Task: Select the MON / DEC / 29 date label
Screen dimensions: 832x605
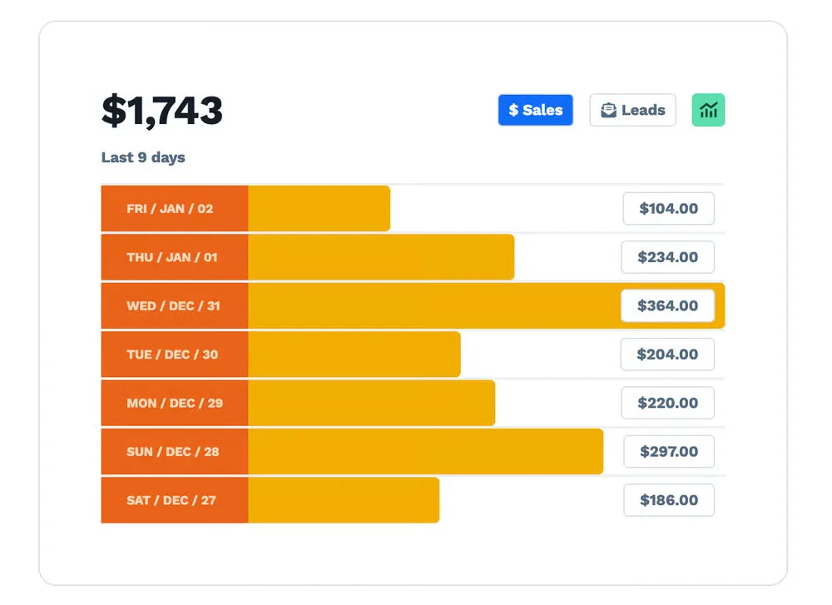Action: pos(175,403)
